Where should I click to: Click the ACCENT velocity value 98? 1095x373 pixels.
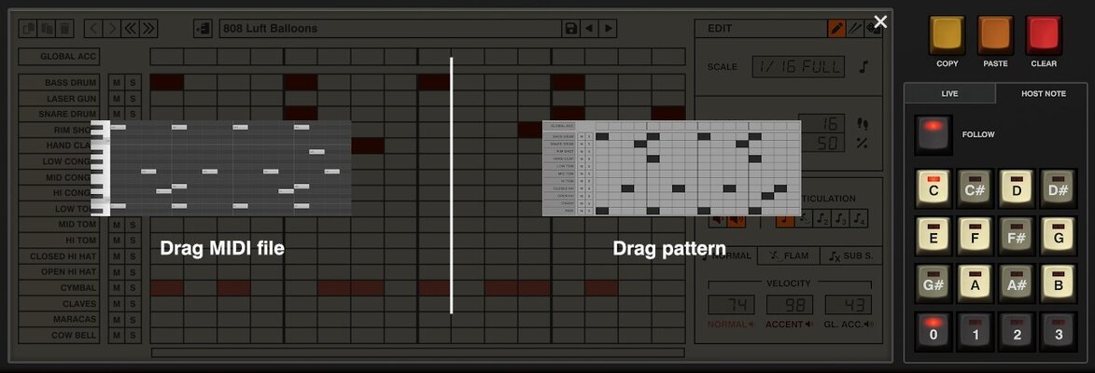(x=790, y=305)
